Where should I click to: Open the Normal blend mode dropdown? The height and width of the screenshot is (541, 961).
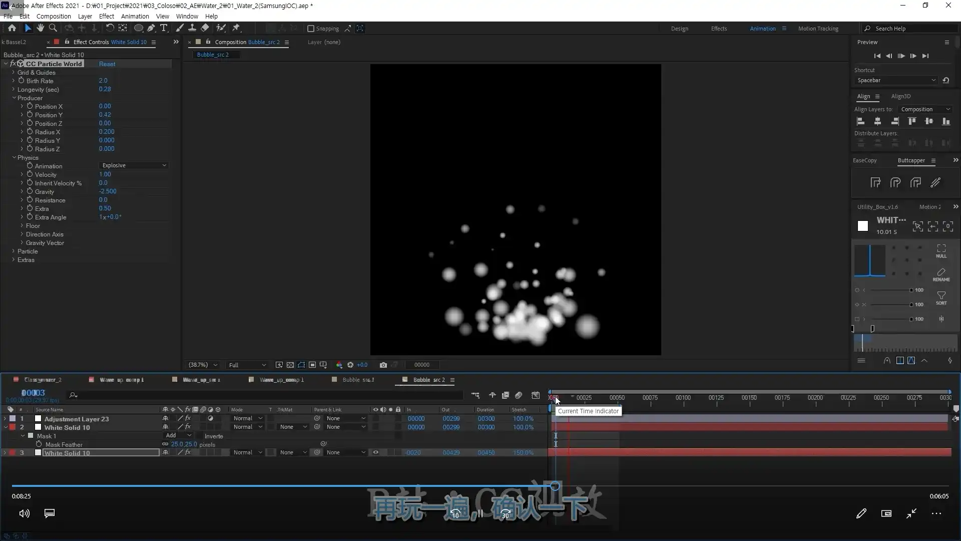click(x=247, y=418)
